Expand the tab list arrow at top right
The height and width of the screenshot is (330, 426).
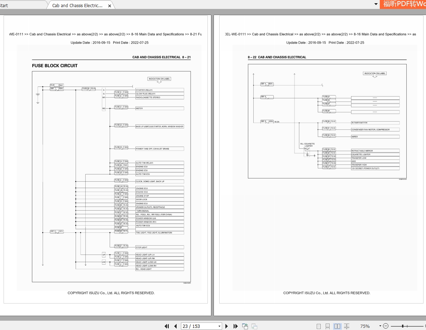tap(376, 4)
